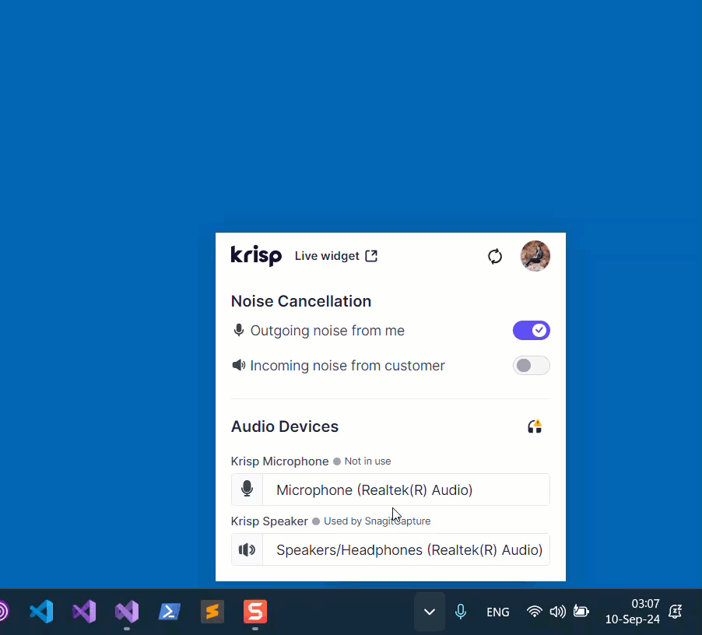
Task: Click the volume speaker icon in system tray
Action: [557, 612]
